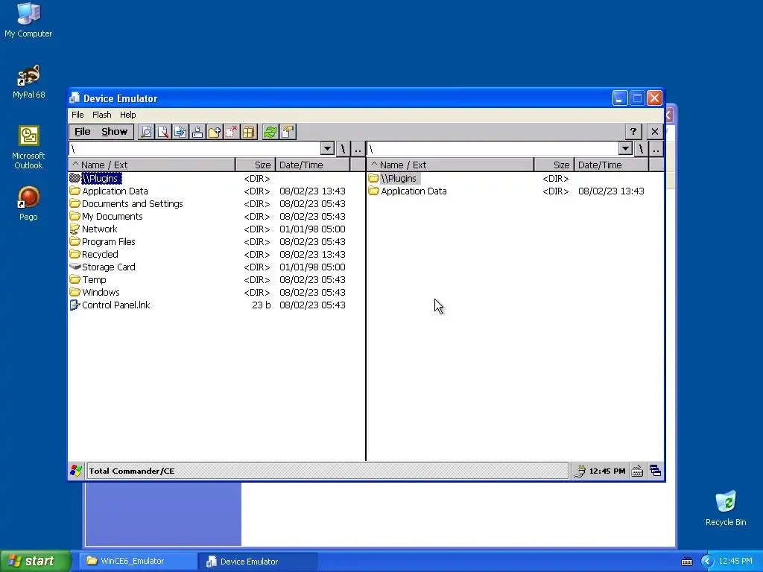Image resolution: width=763 pixels, height=572 pixels.
Task: Click the left panel path input field
Action: coord(194,148)
